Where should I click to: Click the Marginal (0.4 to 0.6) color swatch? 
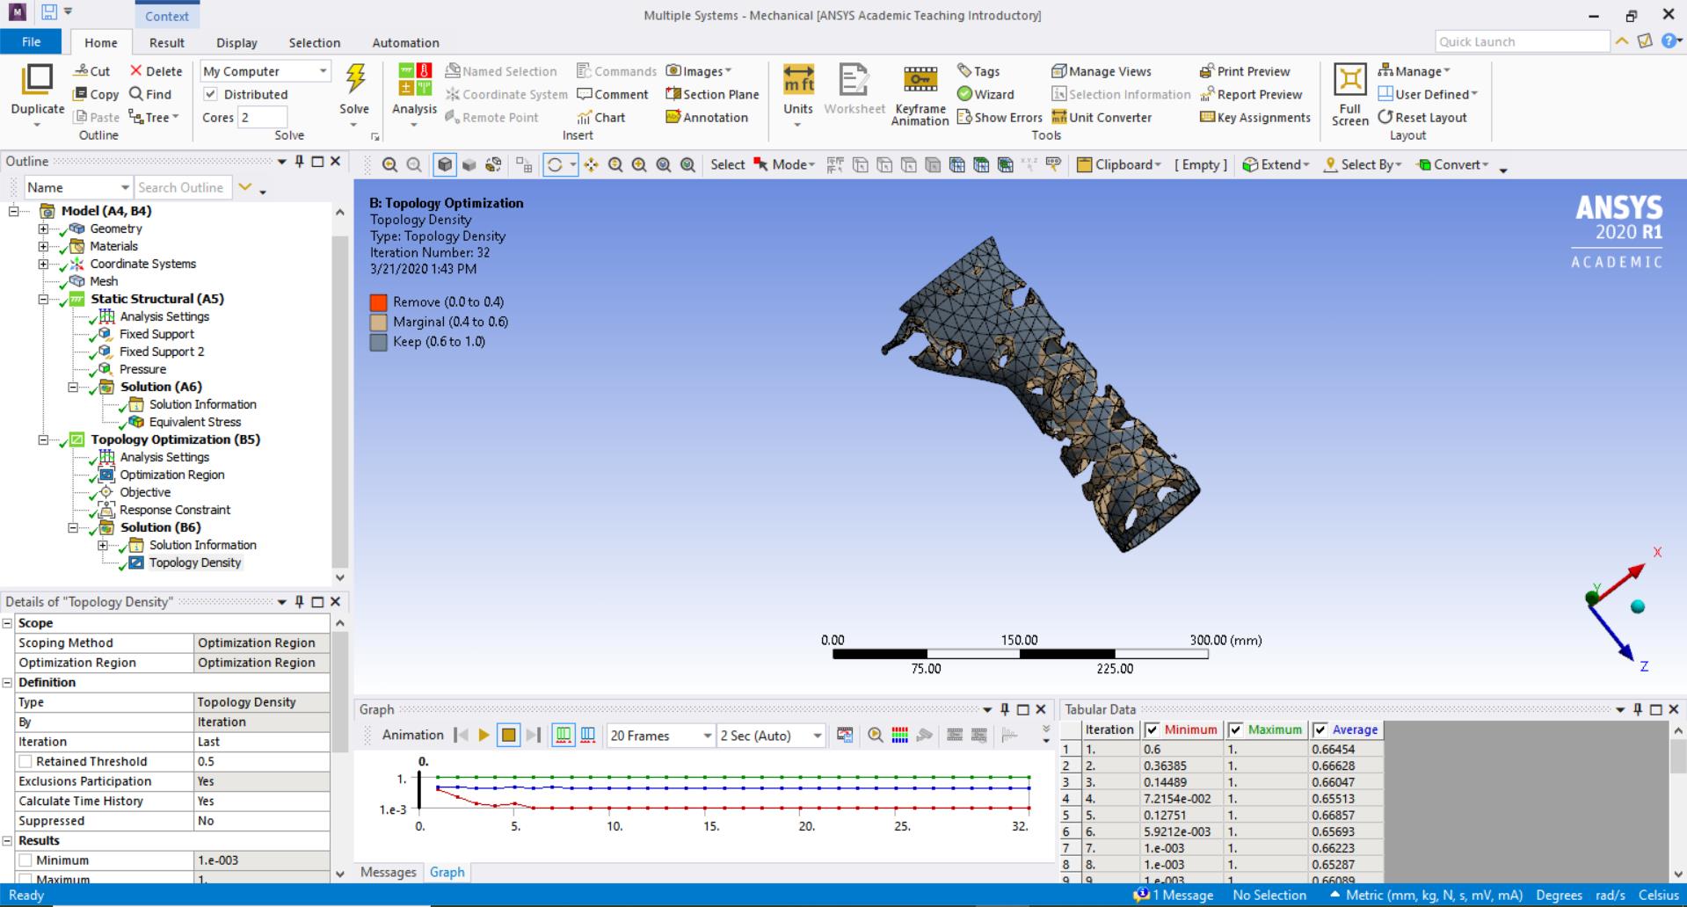click(x=378, y=323)
